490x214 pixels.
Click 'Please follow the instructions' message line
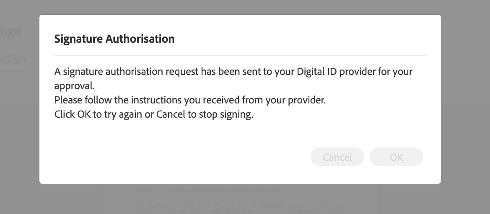pos(190,100)
